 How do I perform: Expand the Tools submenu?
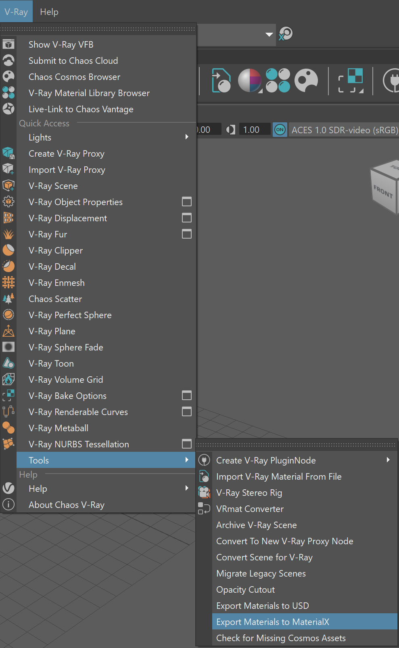[x=187, y=460]
